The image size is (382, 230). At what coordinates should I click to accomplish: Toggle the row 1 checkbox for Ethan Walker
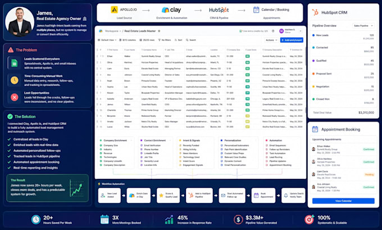coord(103,56)
